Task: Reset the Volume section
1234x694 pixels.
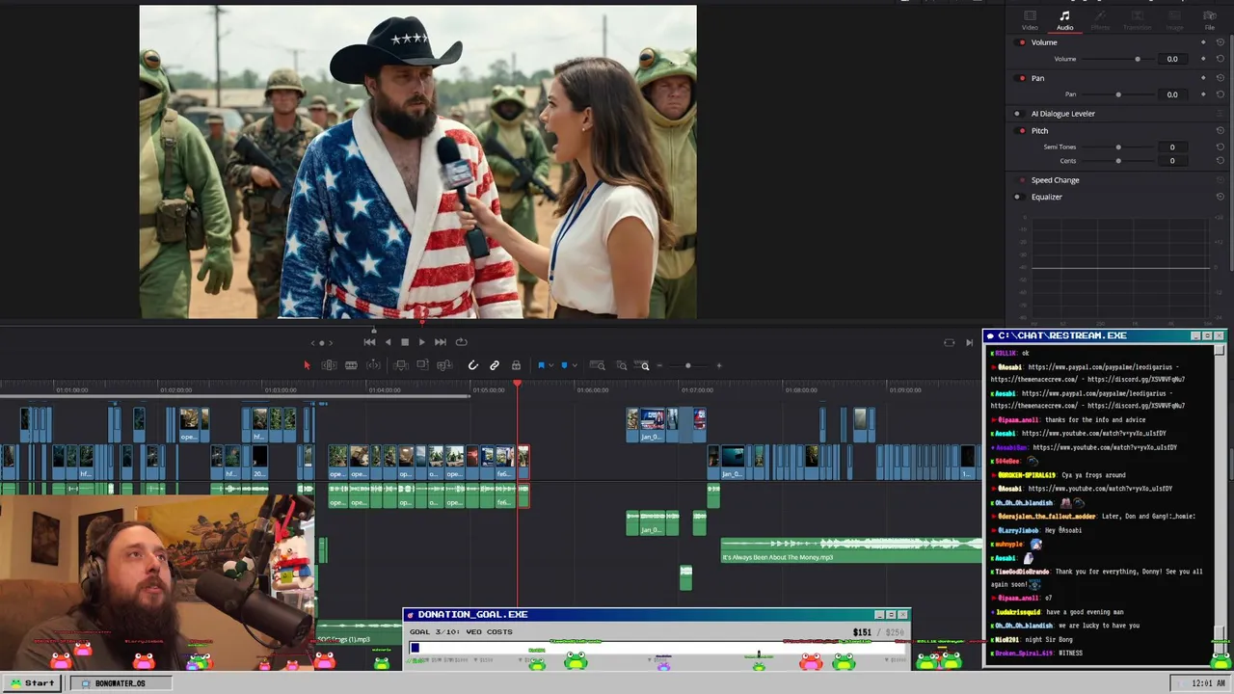Action: [1221, 42]
